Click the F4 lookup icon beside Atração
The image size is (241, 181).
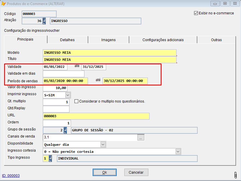click(44, 21)
